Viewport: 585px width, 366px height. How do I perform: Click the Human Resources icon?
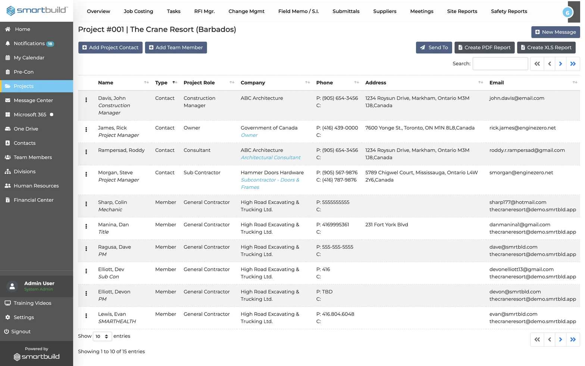(7, 186)
